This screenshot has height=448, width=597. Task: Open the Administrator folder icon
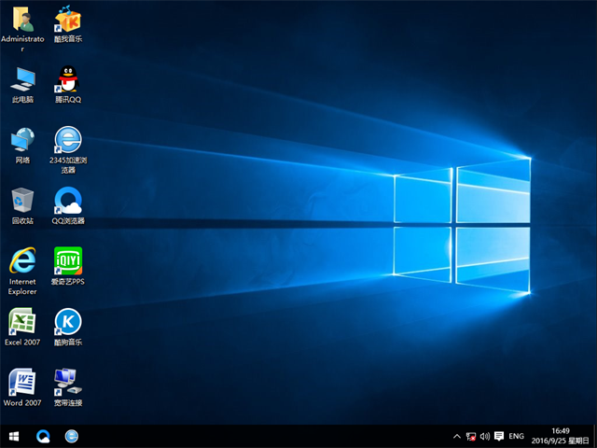[x=22, y=21]
